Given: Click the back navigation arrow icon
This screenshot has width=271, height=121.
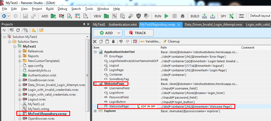Looking at the screenshot, I should coord(4,16).
